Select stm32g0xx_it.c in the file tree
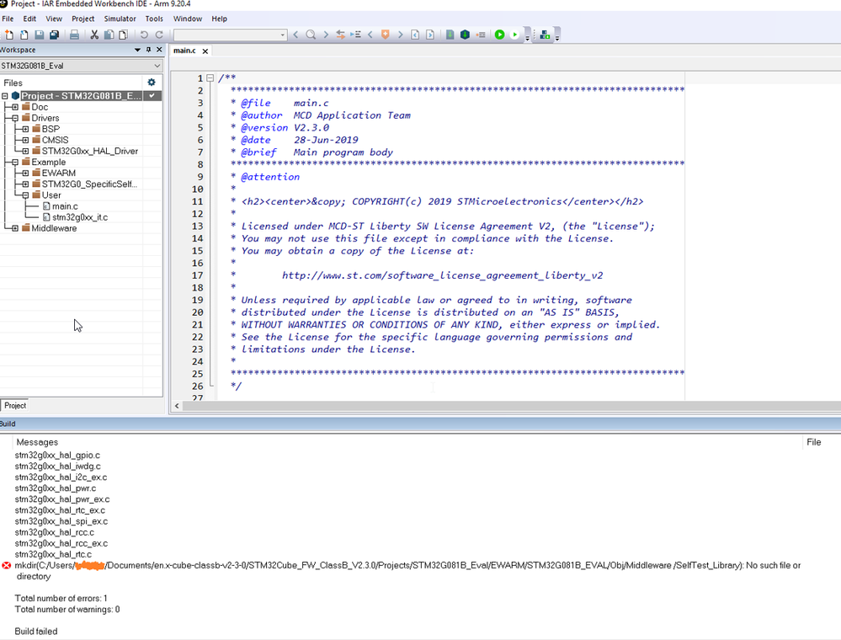Image resolution: width=841 pixels, height=640 pixels. click(x=79, y=217)
